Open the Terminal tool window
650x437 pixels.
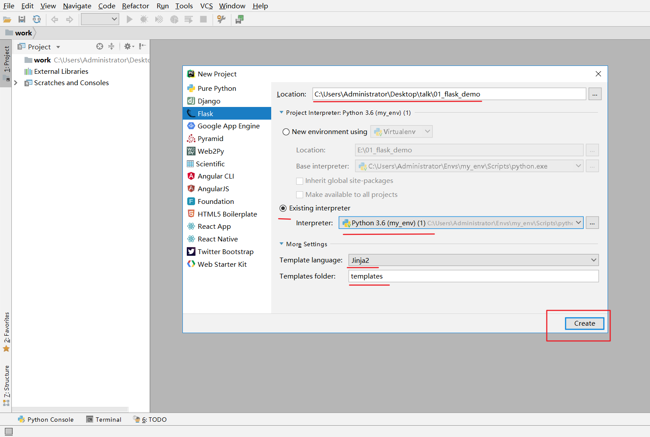tap(104, 420)
